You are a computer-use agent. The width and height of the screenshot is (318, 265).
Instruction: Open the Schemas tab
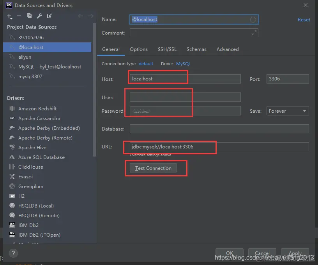click(x=196, y=49)
